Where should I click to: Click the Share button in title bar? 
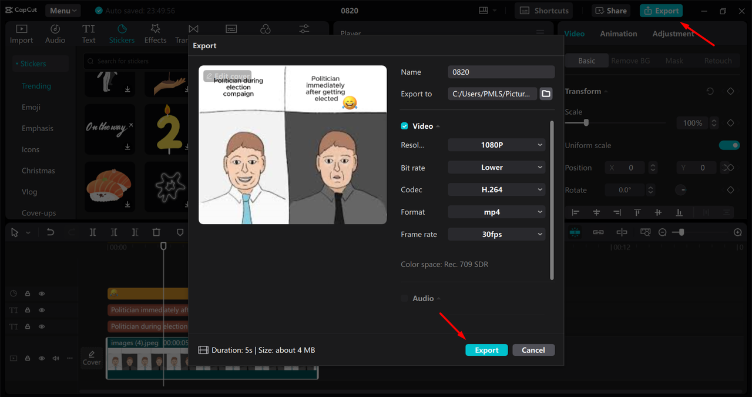click(611, 11)
